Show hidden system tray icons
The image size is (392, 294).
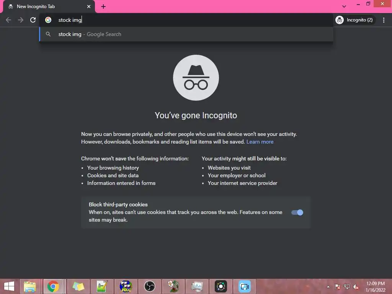[328, 287]
